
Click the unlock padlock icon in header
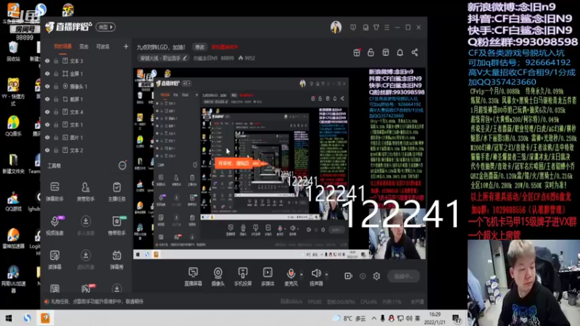point(370,52)
